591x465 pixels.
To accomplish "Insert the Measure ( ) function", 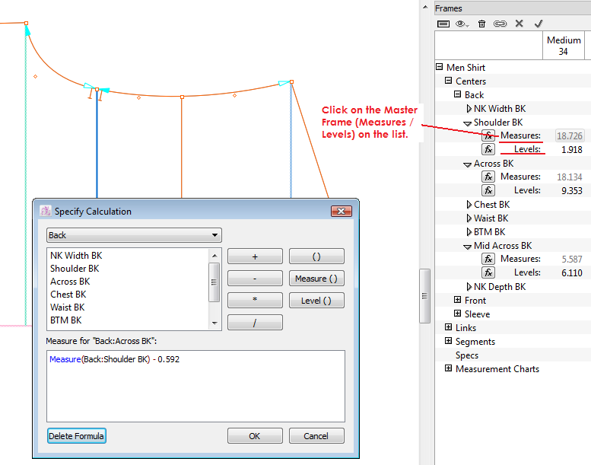I will click(x=316, y=279).
